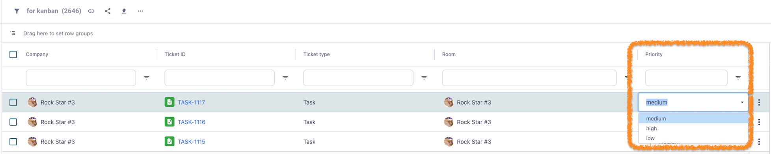
Task: Open the Company column filter options icon
Action: [147, 78]
